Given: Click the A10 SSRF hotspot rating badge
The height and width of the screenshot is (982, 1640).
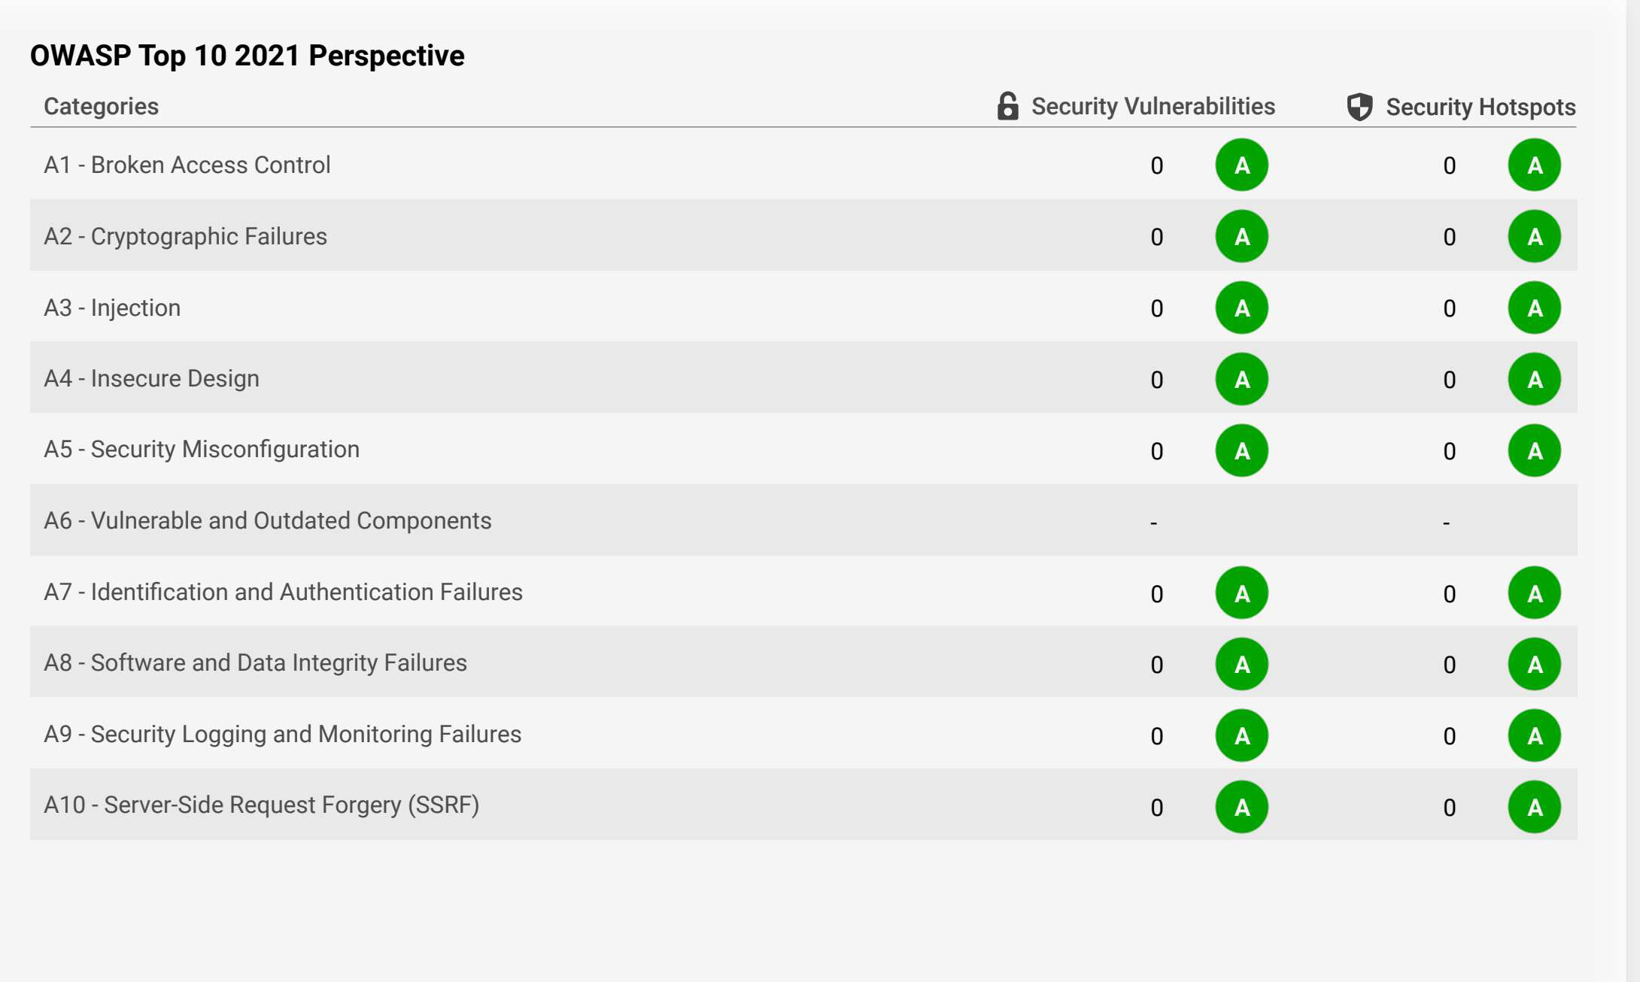Looking at the screenshot, I should (x=1535, y=806).
